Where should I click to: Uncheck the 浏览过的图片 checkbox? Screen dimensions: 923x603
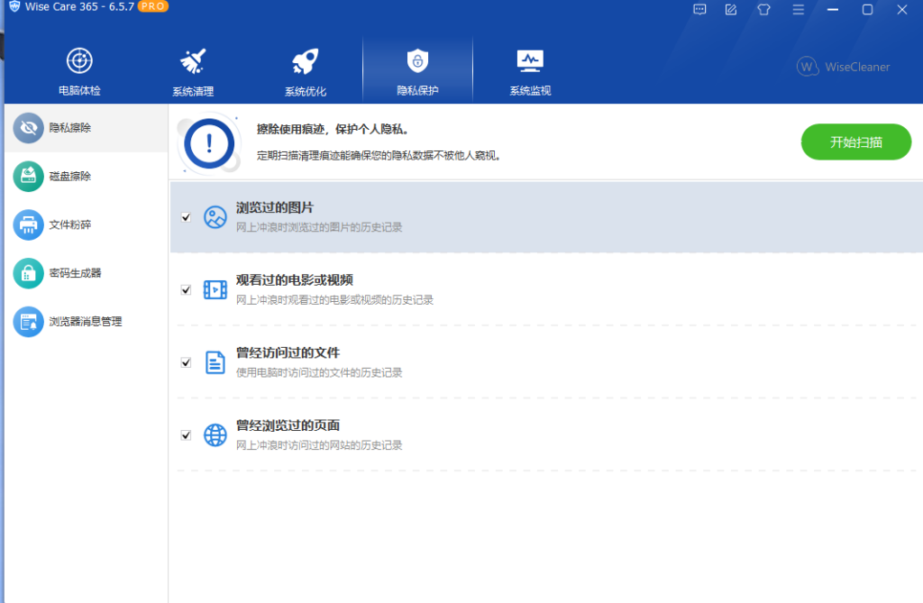pos(186,217)
